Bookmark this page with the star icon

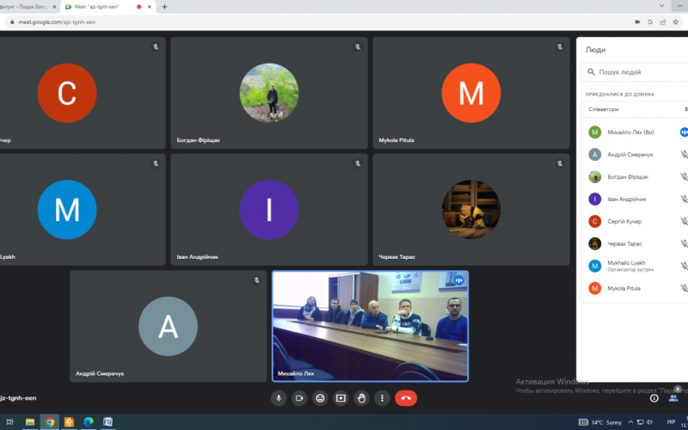coord(676,22)
